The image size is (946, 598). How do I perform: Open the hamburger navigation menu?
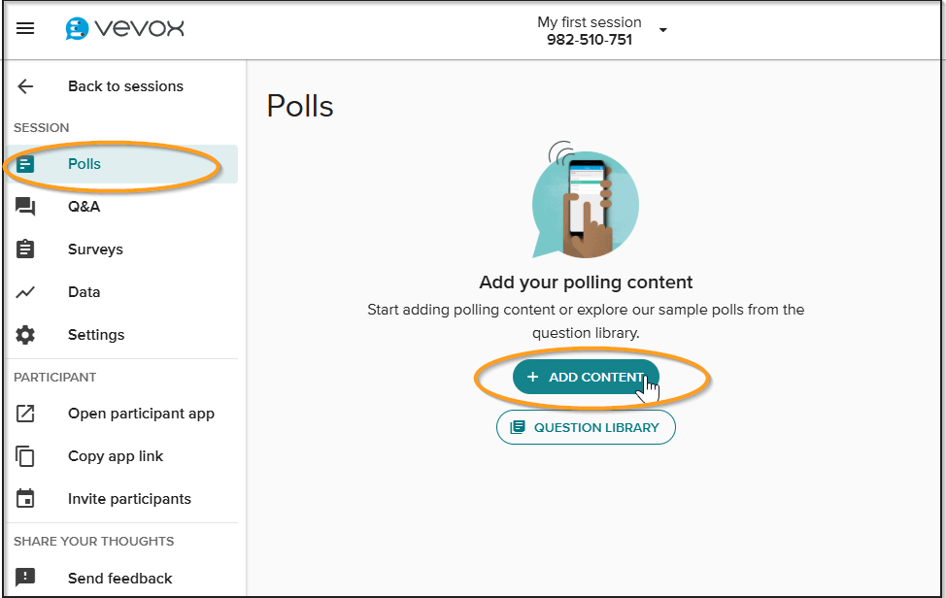click(x=24, y=27)
